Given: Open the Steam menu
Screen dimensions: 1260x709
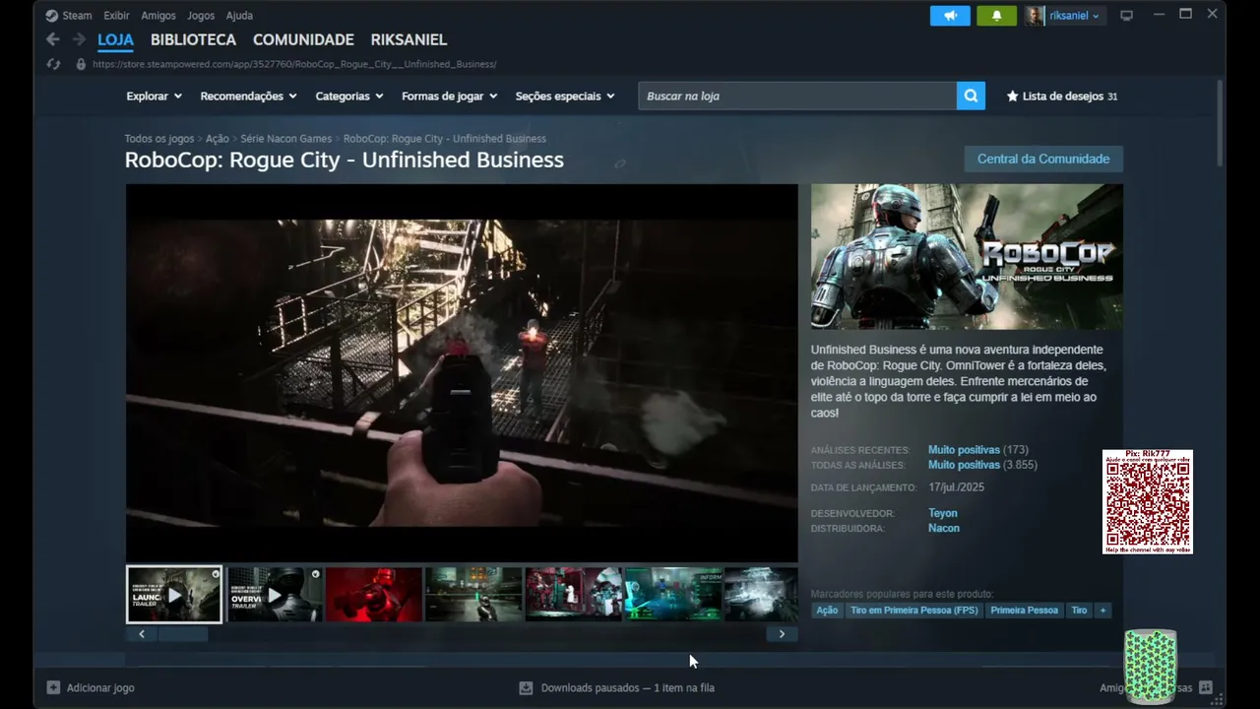Looking at the screenshot, I should (77, 16).
